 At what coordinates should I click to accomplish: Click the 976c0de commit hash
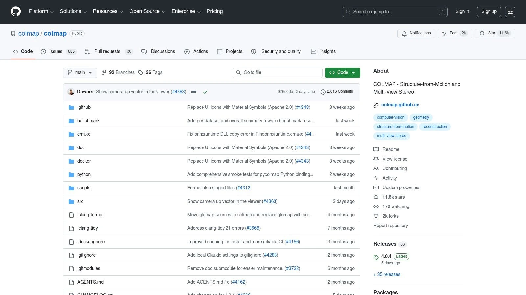pos(285,92)
